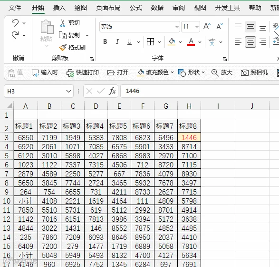
Task: Open font color palette arrow
Action: pos(200,42)
